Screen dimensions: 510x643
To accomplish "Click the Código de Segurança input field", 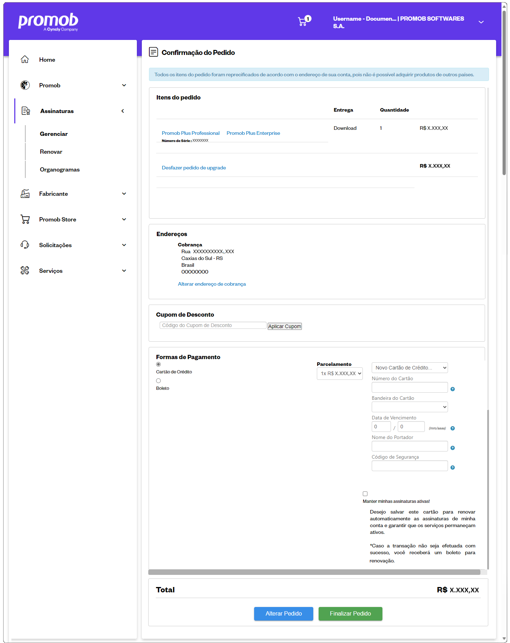I will pos(410,466).
